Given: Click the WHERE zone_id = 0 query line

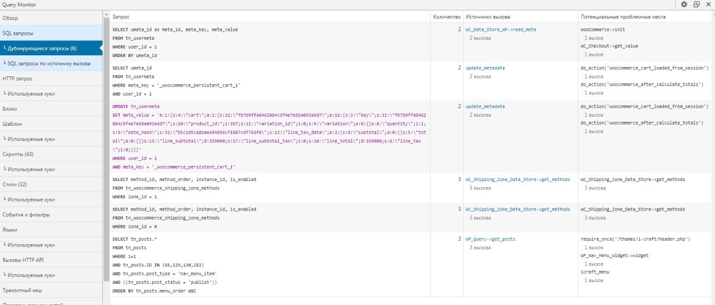Looking at the screenshot, I should pos(135,226).
